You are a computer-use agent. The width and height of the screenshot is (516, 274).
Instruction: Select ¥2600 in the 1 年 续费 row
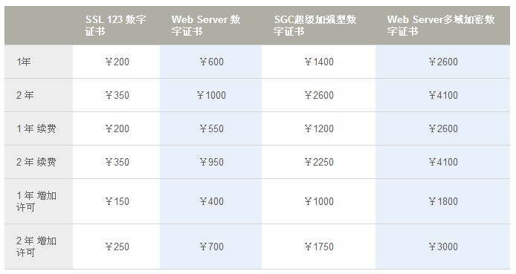click(443, 128)
